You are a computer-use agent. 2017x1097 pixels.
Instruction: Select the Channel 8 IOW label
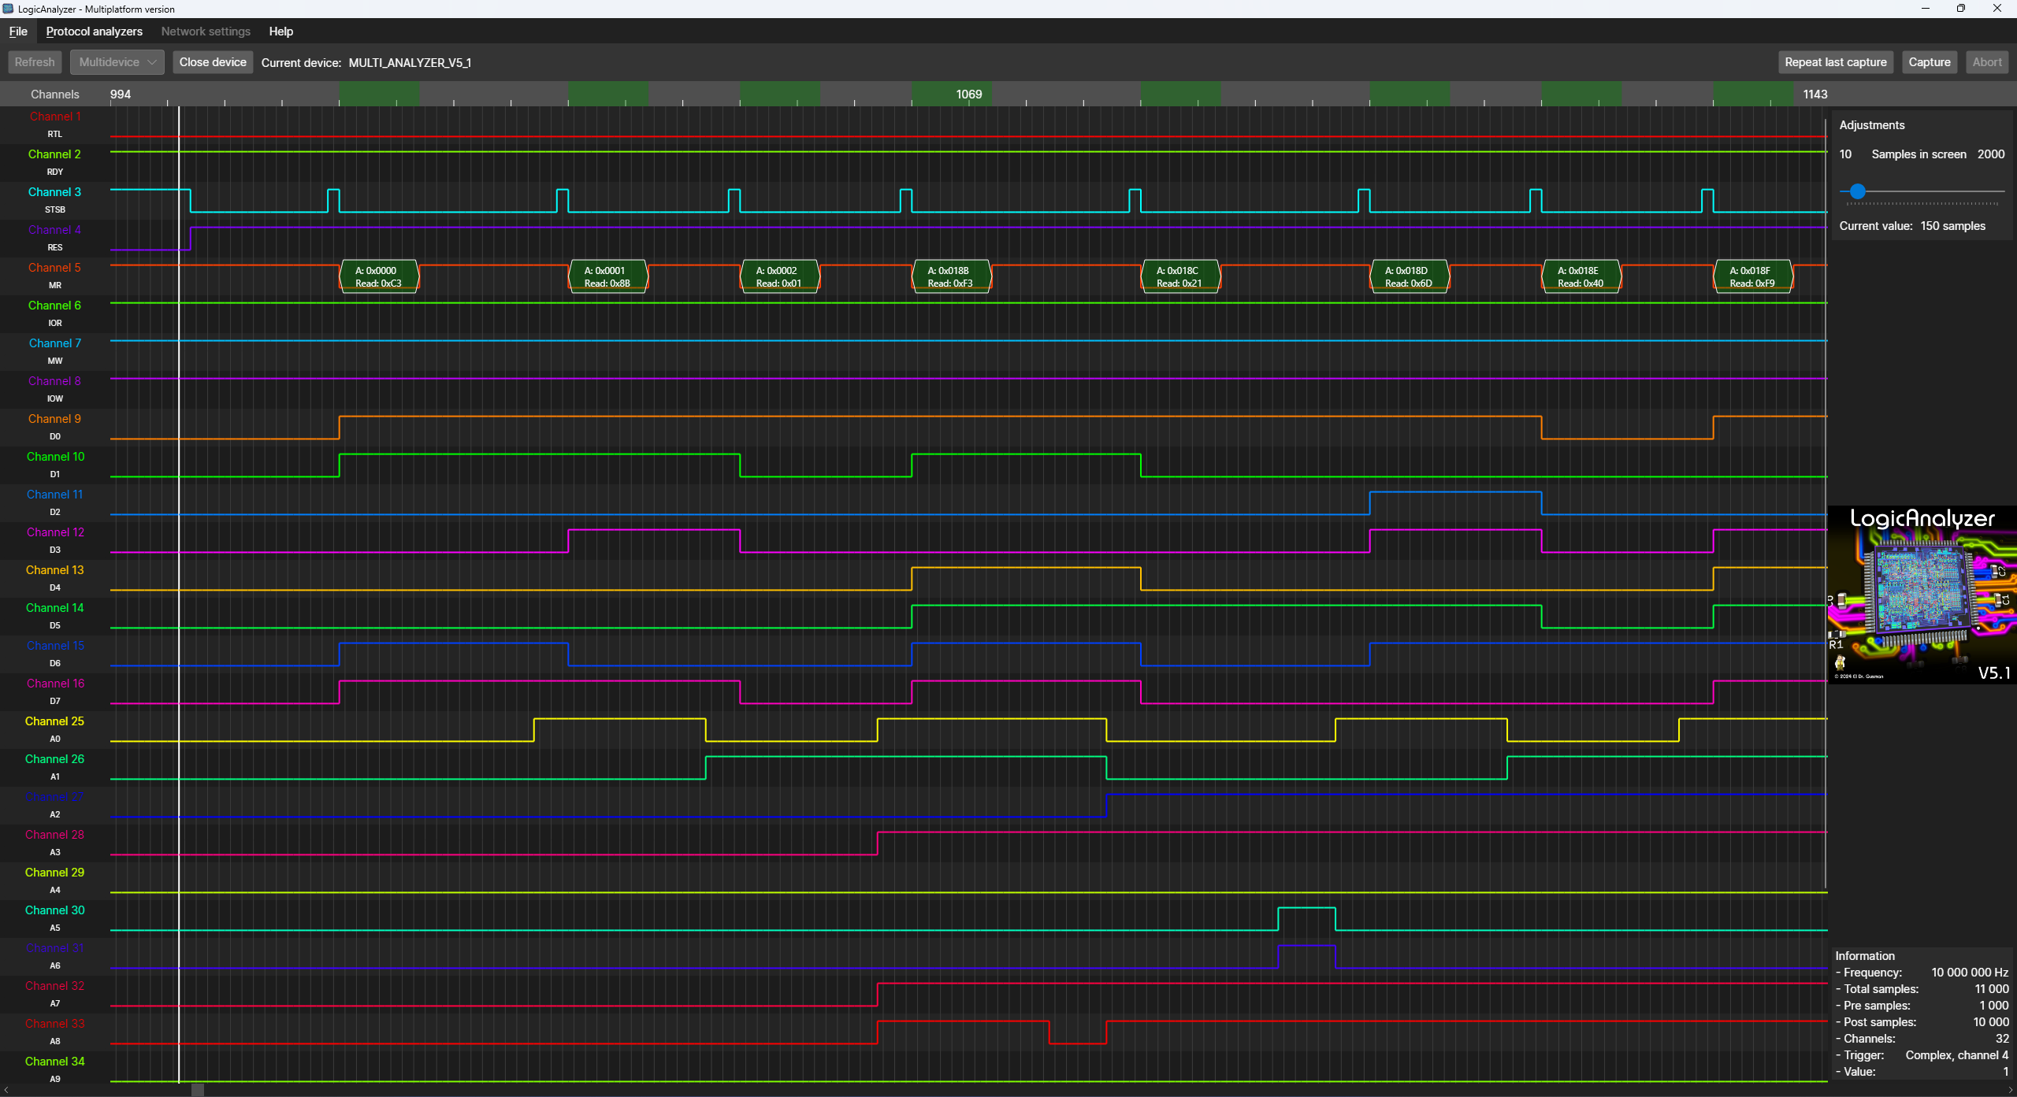[55, 389]
